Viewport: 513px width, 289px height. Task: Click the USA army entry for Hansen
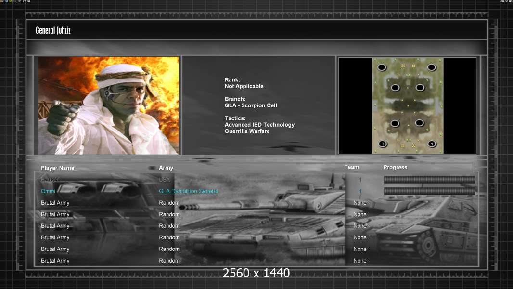(165, 180)
